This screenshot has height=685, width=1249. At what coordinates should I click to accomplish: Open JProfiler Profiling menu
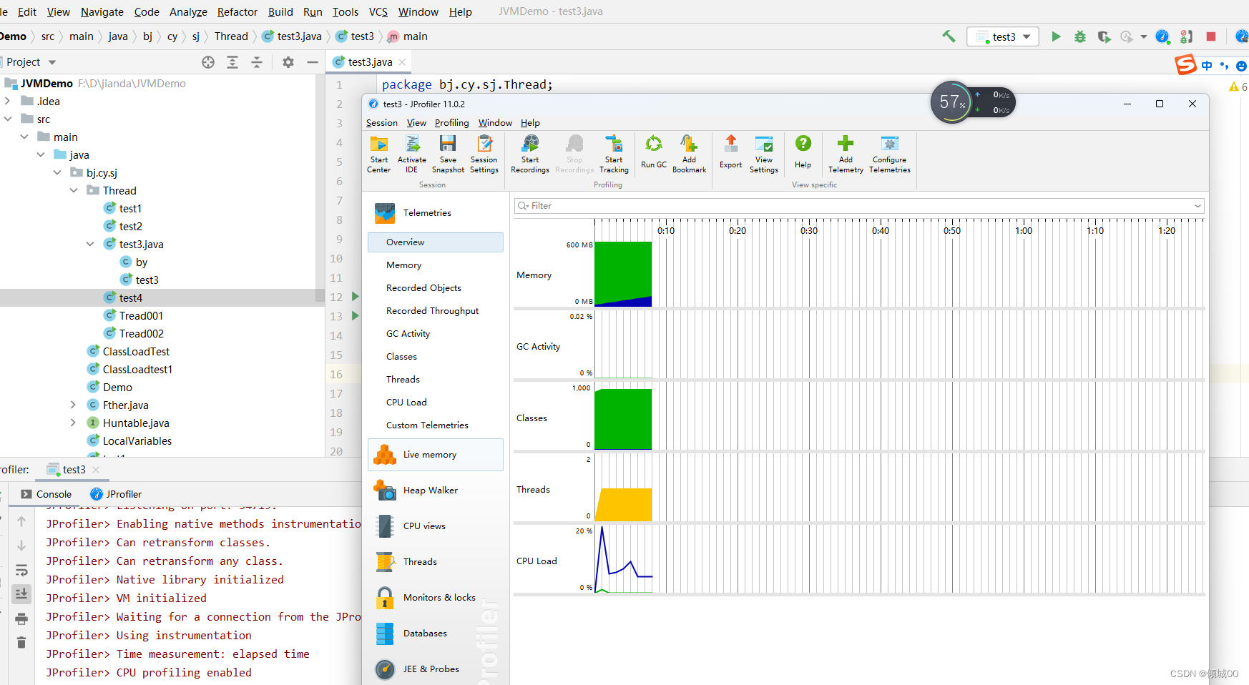(x=451, y=123)
